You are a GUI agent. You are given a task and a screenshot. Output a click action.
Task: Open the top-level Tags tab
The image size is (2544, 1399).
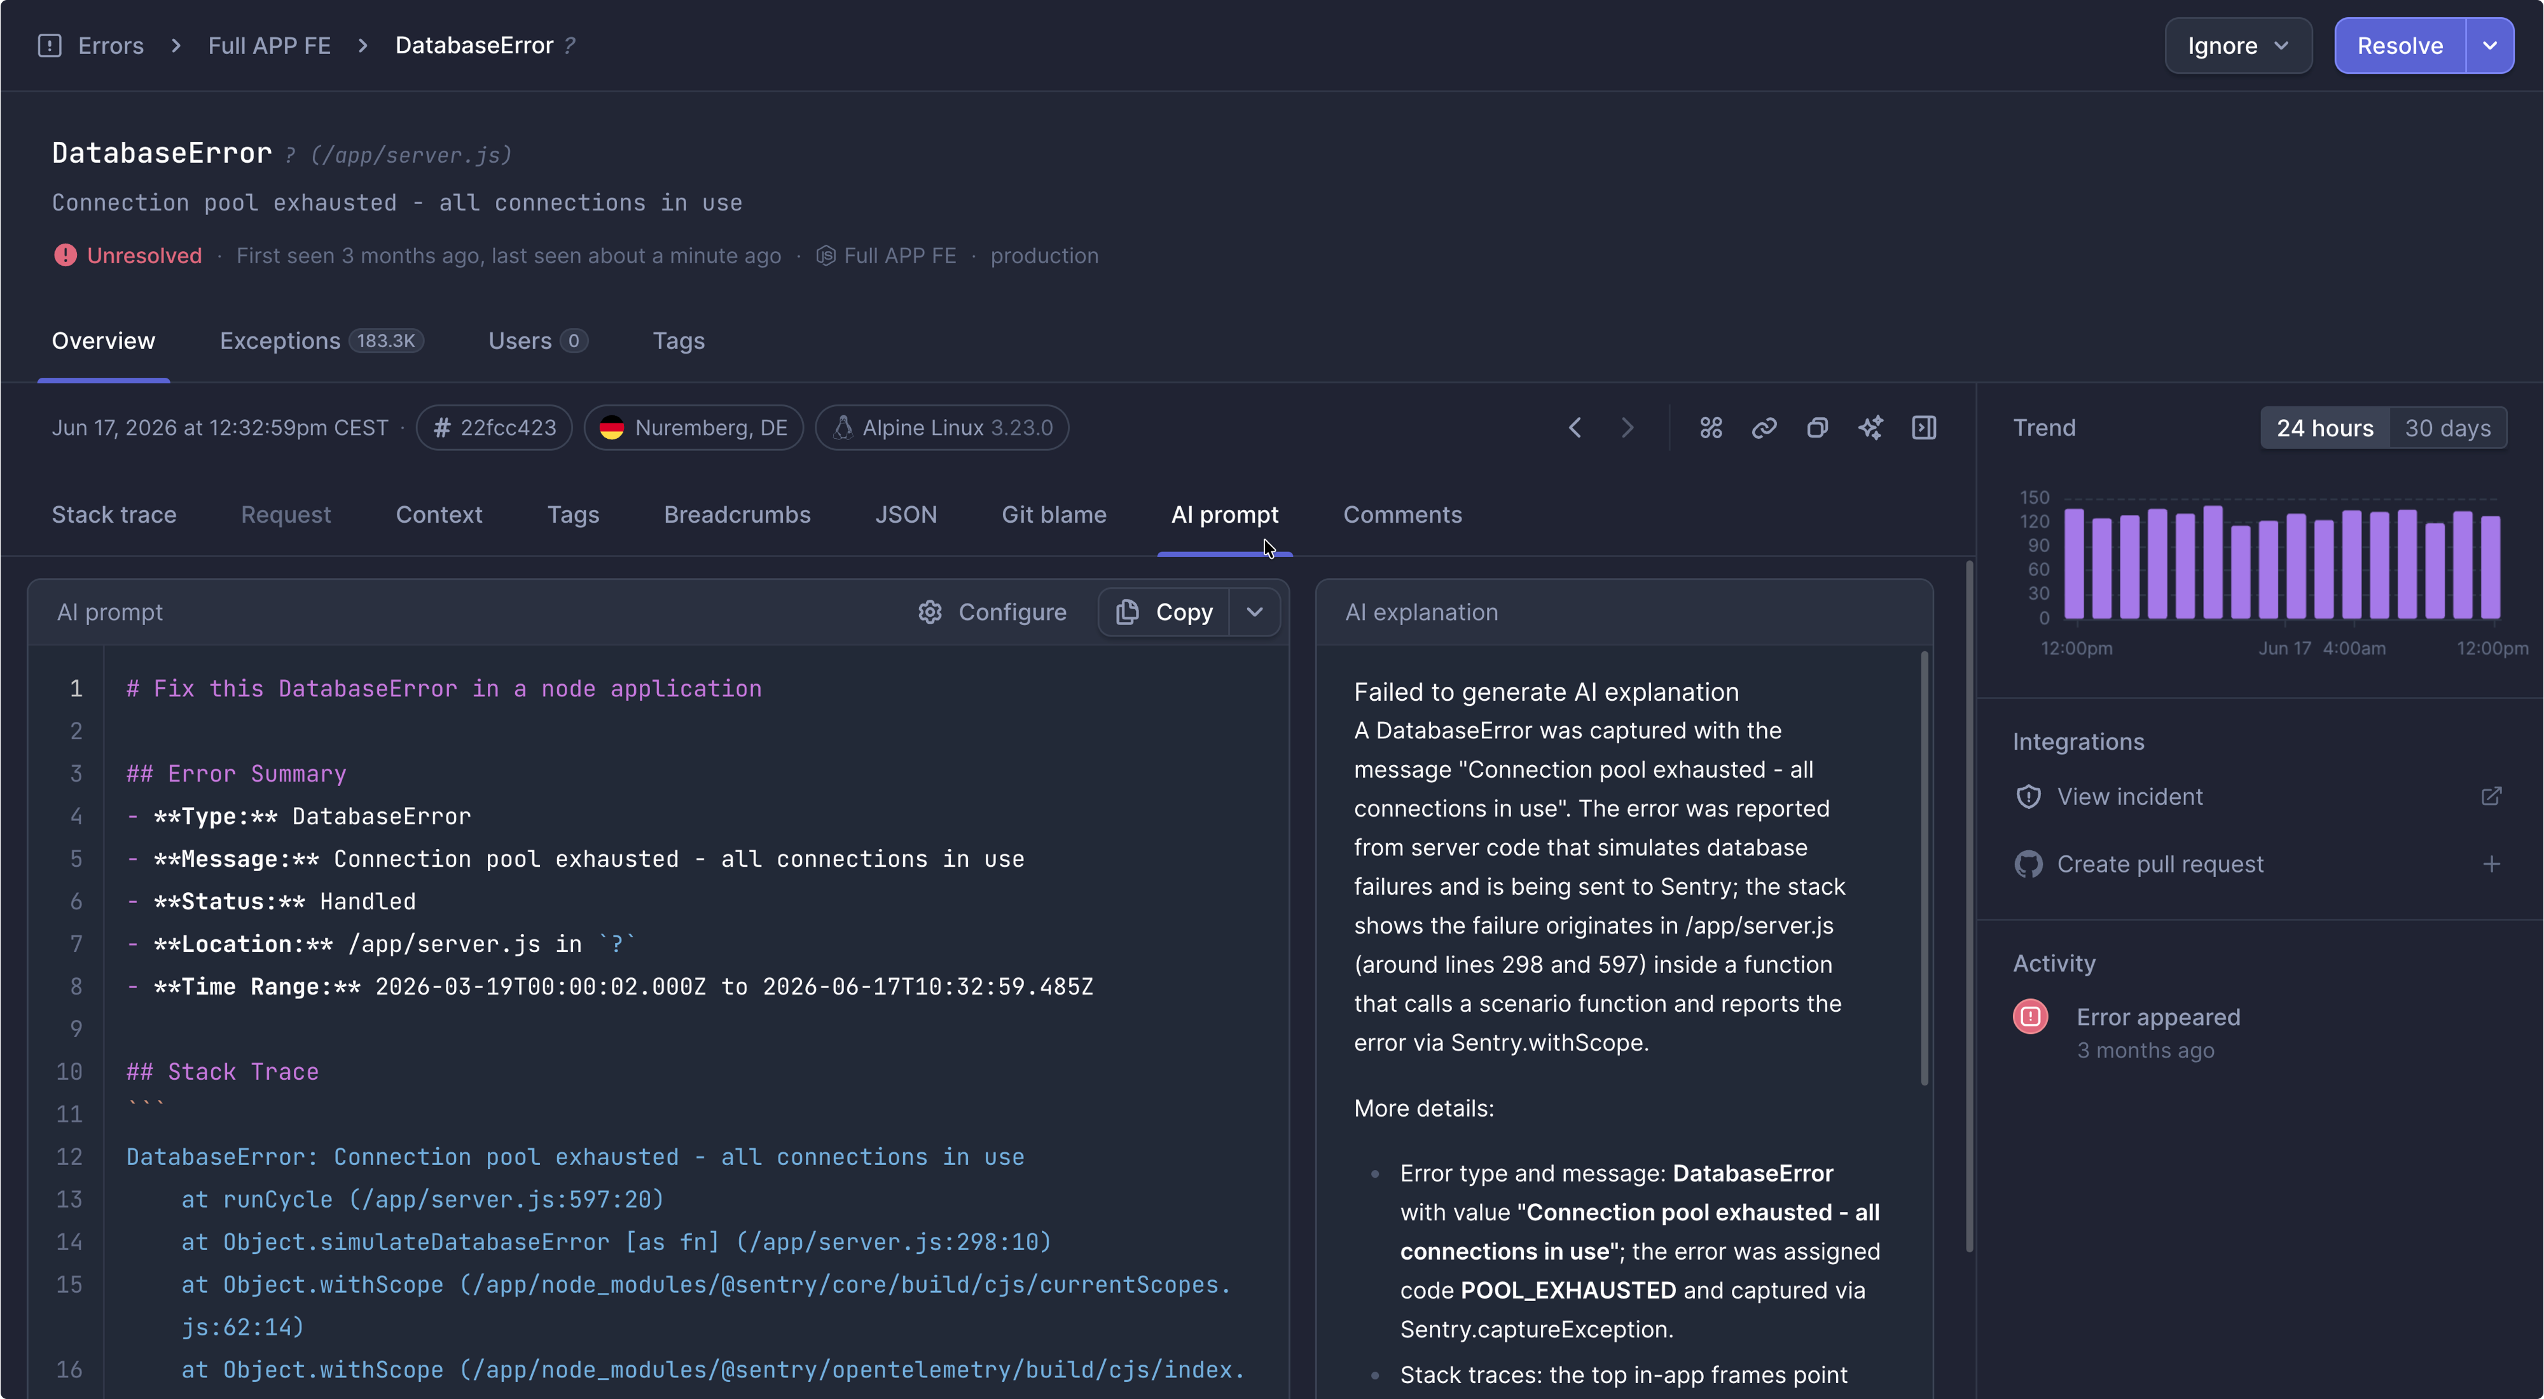coord(679,341)
